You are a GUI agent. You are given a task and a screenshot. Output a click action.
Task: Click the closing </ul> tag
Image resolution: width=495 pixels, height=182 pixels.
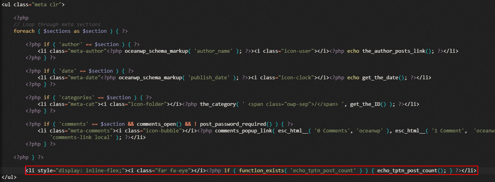(x=9, y=177)
